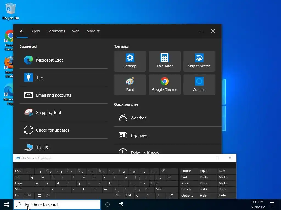Open Paint tile in Top apps
281x210 pixels.
coord(130,85)
